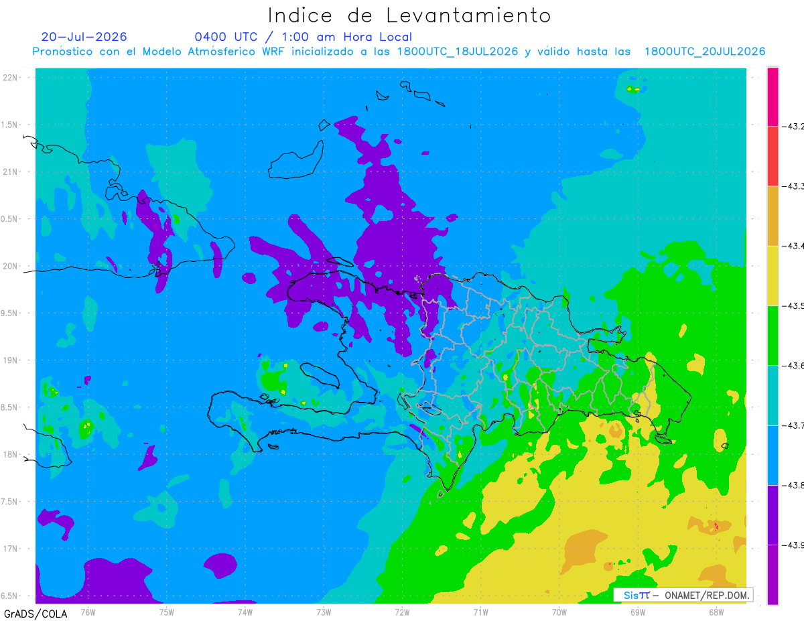Click the '74W' longitude label
The image size is (804, 621).
(x=245, y=612)
